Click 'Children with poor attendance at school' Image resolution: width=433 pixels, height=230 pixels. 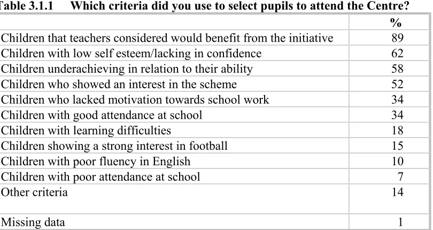(x=100, y=177)
